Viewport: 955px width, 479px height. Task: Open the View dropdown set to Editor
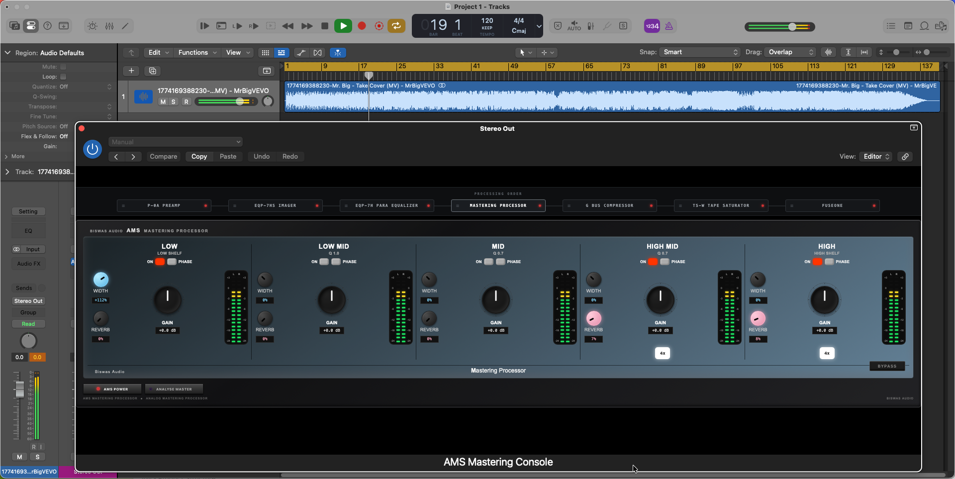[876, 156]
